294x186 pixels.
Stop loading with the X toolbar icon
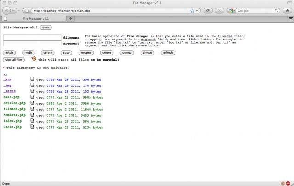click(219, 11)
